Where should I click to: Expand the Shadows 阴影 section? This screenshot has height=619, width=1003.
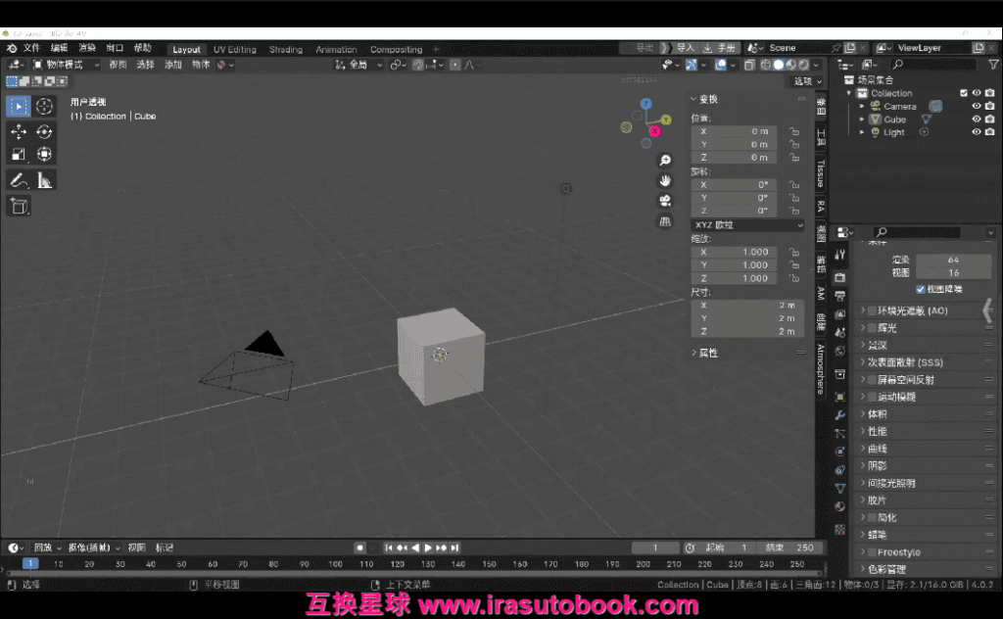click(877, 466)
